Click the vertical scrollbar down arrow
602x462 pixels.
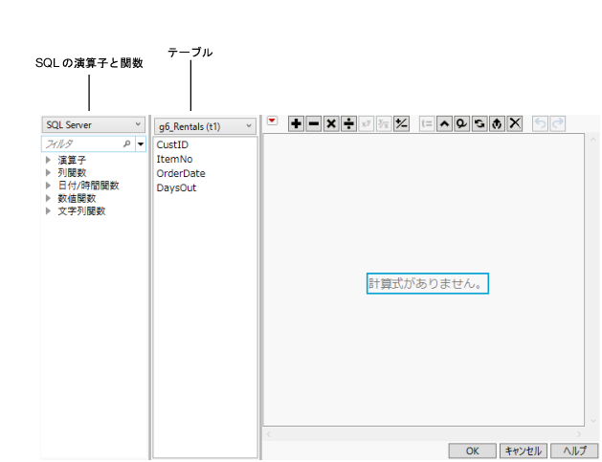tap(592, 421)
